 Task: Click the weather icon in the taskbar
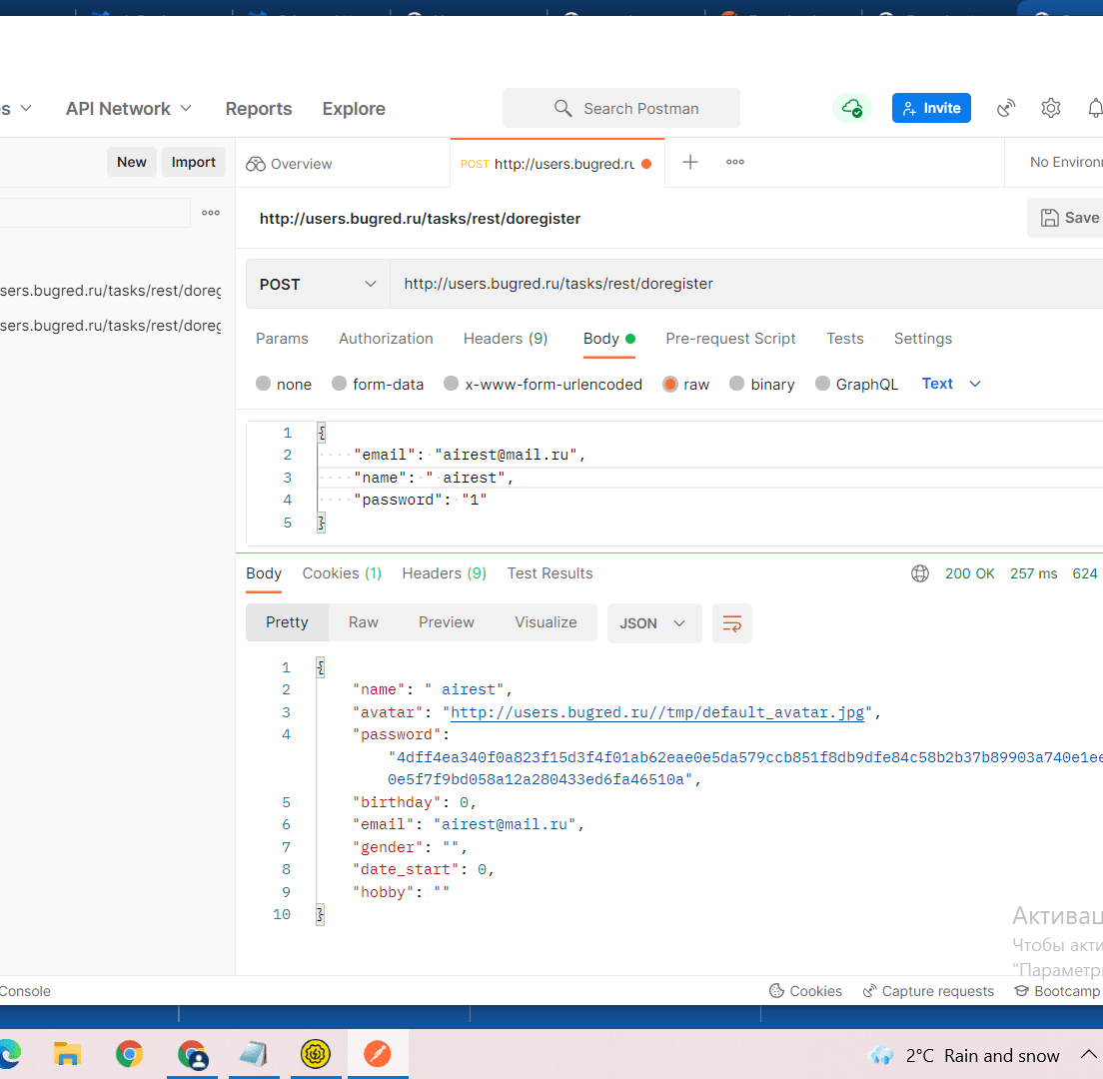[881, 1055]
